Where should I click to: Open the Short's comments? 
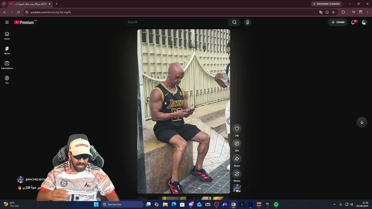[x=237, y=144]
